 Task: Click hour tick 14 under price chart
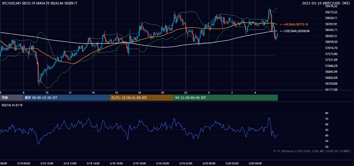pos(93,92)
